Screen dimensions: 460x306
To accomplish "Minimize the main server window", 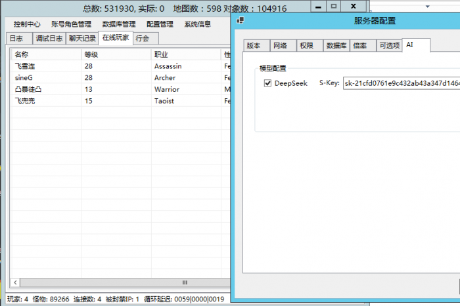I will pos(318,7).
